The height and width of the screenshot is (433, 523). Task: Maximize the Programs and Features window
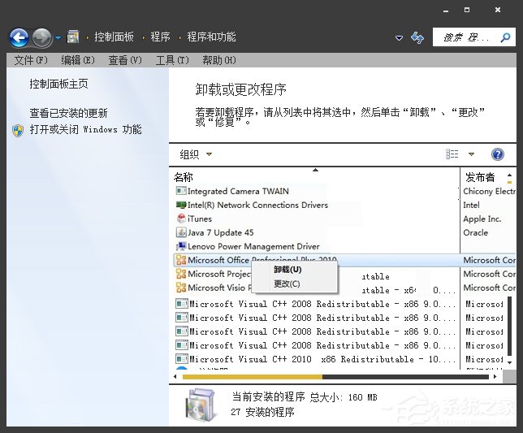(x=467, y=10)
